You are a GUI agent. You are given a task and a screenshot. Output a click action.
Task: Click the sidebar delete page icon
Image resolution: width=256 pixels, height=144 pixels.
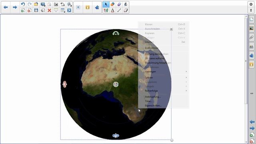[x=252, y=141]
